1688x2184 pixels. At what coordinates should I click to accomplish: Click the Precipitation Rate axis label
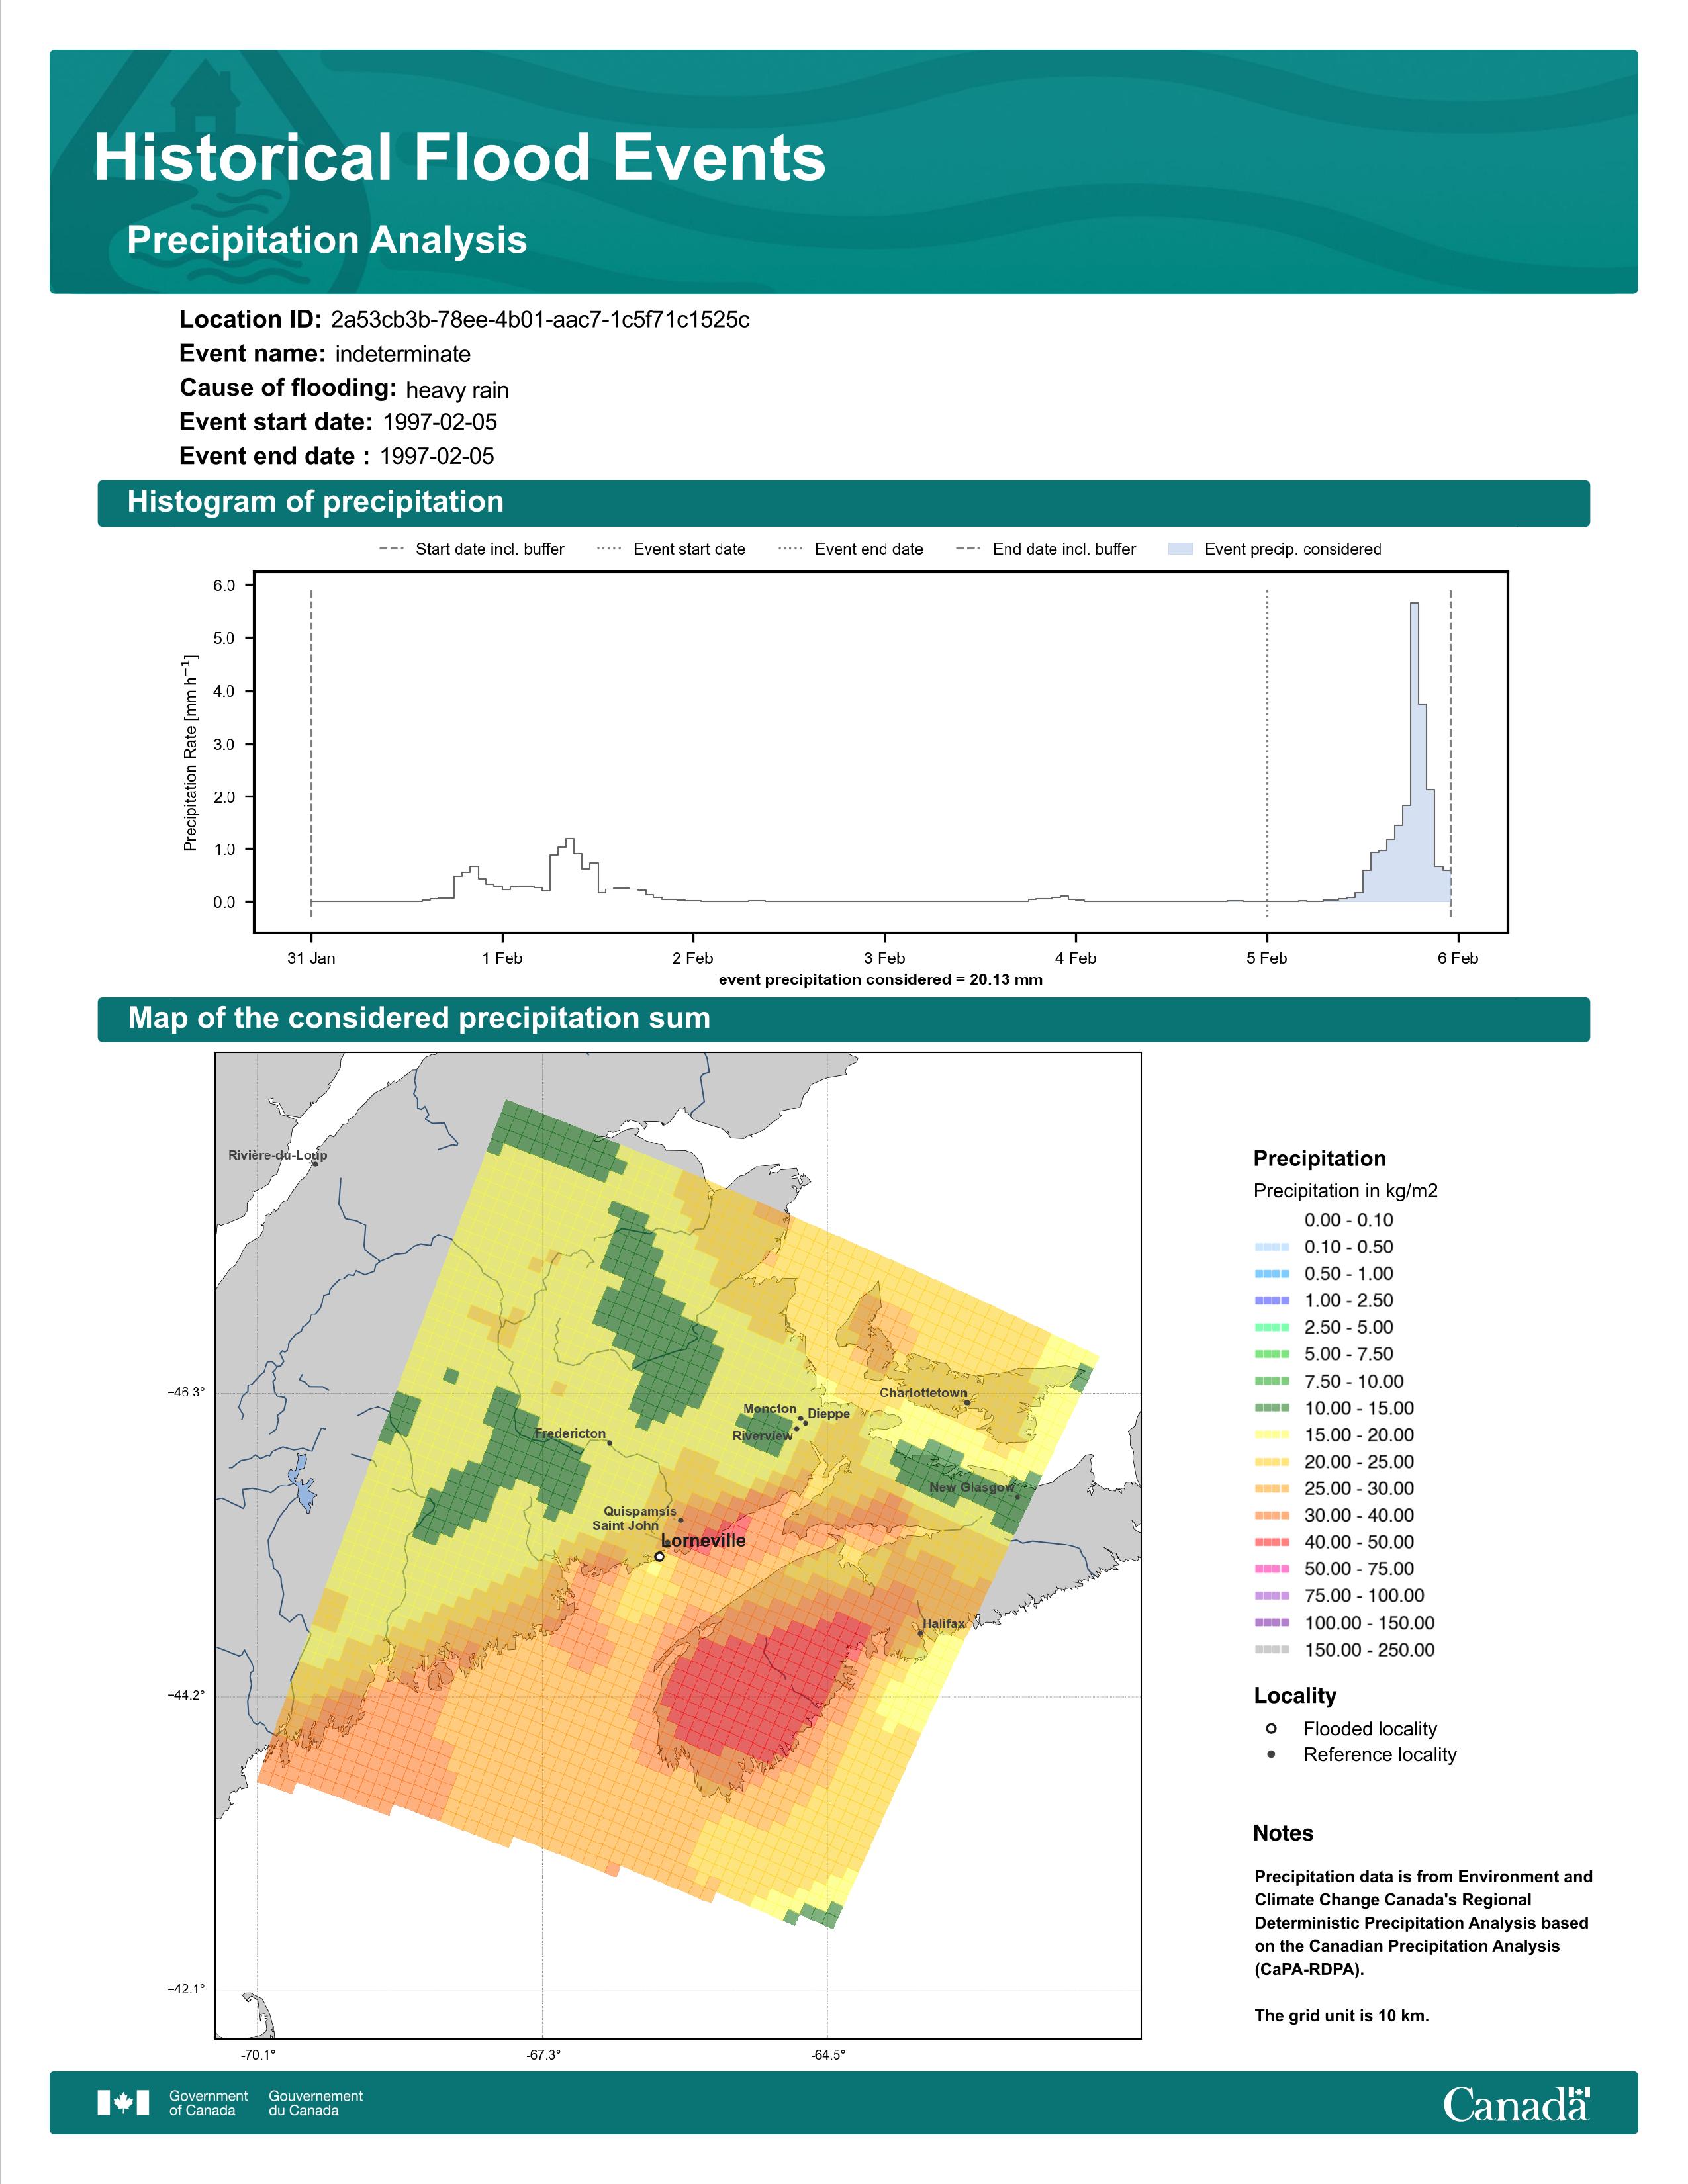point(190,753)
